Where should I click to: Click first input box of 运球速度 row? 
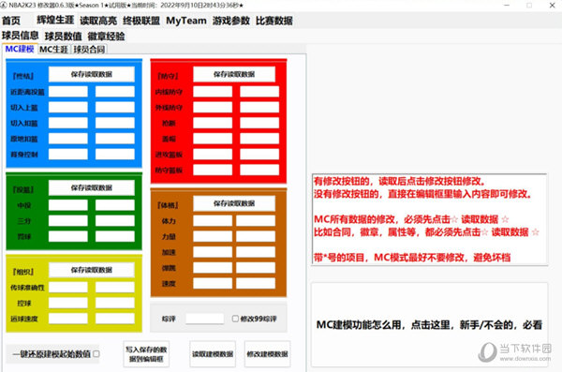(x=68, y=319)
